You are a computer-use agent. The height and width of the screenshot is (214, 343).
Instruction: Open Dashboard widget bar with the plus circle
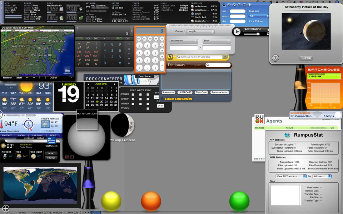5,208
